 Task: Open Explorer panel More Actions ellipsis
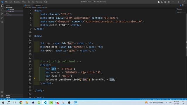[21, 5]
